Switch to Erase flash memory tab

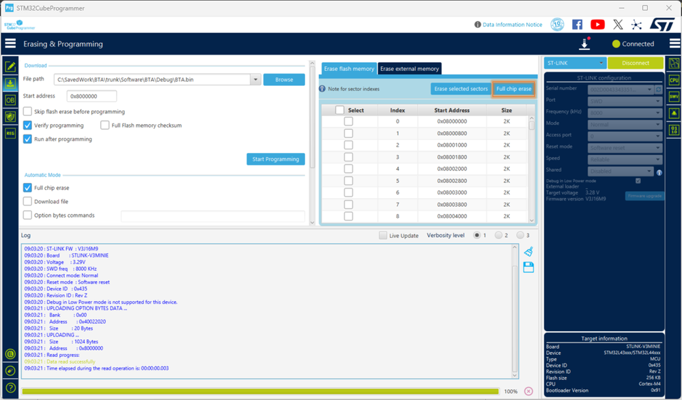tap(349, 69)
